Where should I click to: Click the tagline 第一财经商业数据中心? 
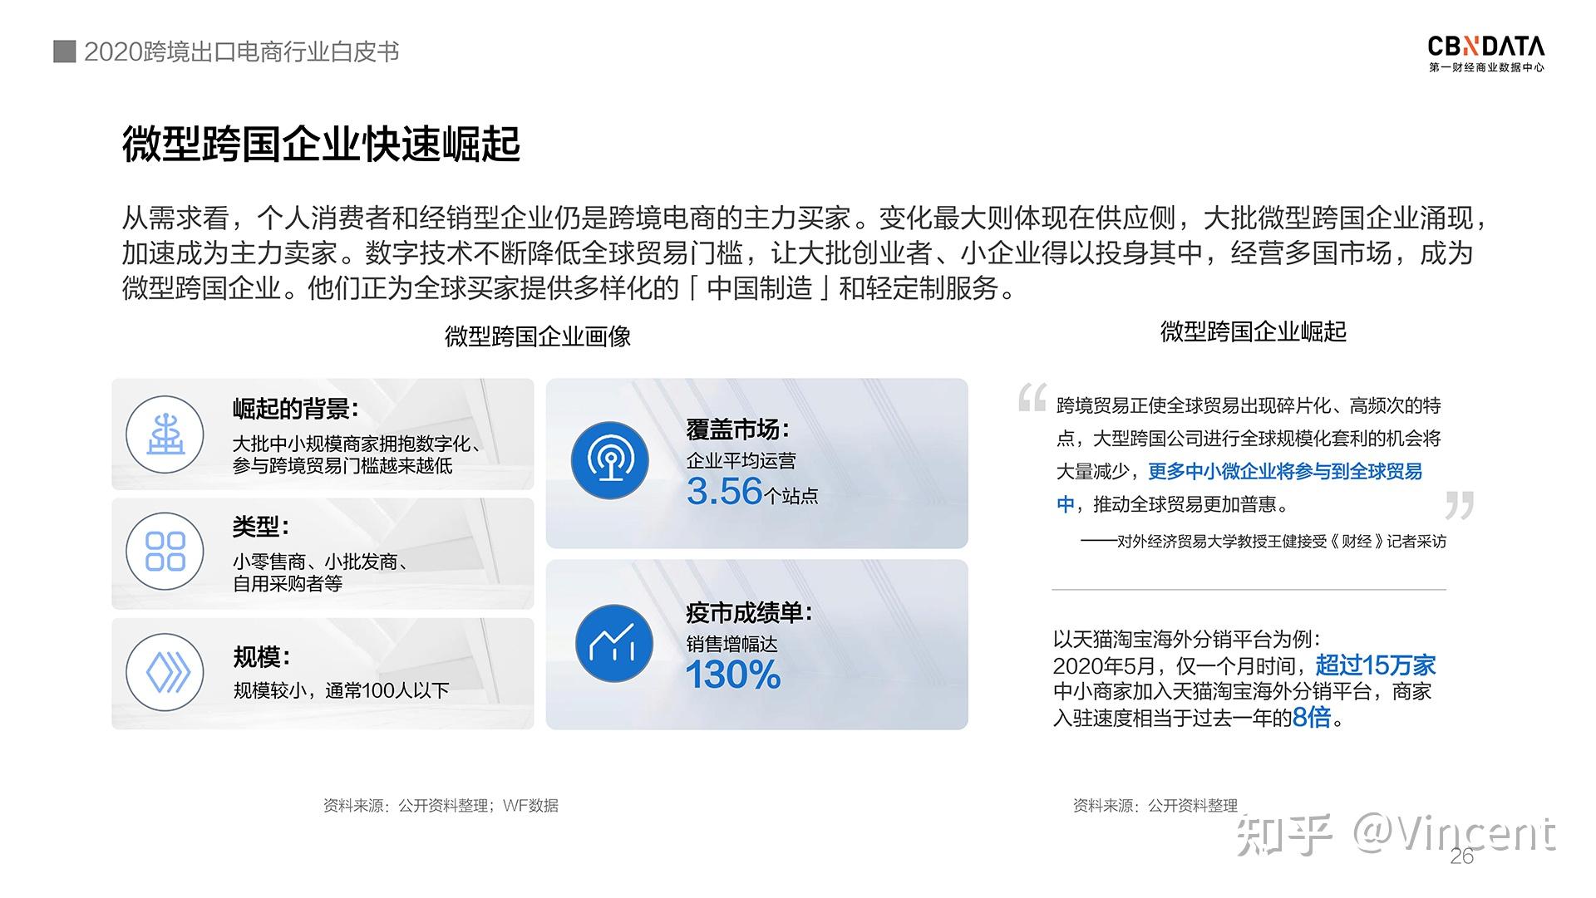click(x=1486, y=68)
